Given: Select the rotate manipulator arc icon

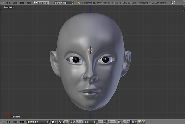Looking at the screenshot, I should point(78,122).
